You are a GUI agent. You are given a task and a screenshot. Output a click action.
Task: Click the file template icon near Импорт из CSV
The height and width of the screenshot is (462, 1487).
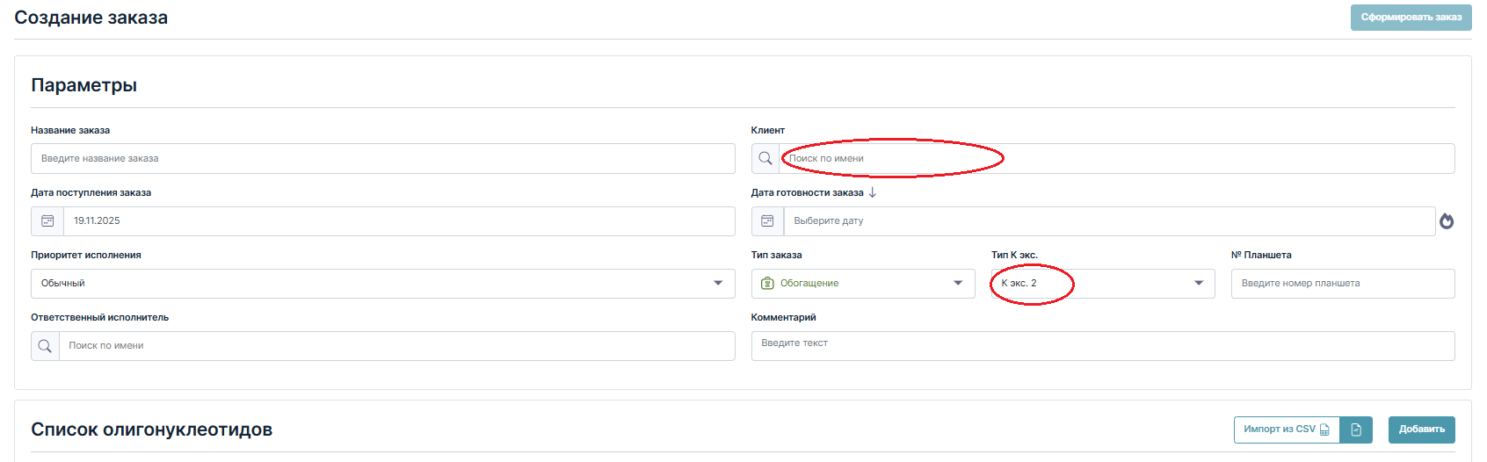[1356, 430]
